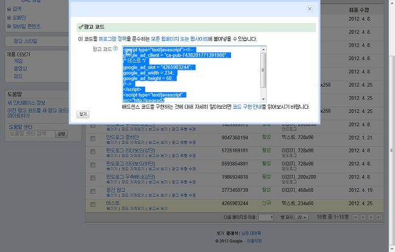Open the 중간 광고 ad unit link
Viewport: 395px width, 252px height.
115,190
